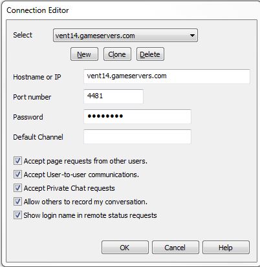Image resolution: width=260 pixels, height=267 pixels.
Task: Open the Select server dropdown arrow
Action: [x=192, y=36]
